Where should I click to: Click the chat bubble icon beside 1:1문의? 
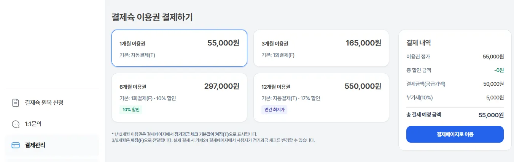click(x=16, y=124)
